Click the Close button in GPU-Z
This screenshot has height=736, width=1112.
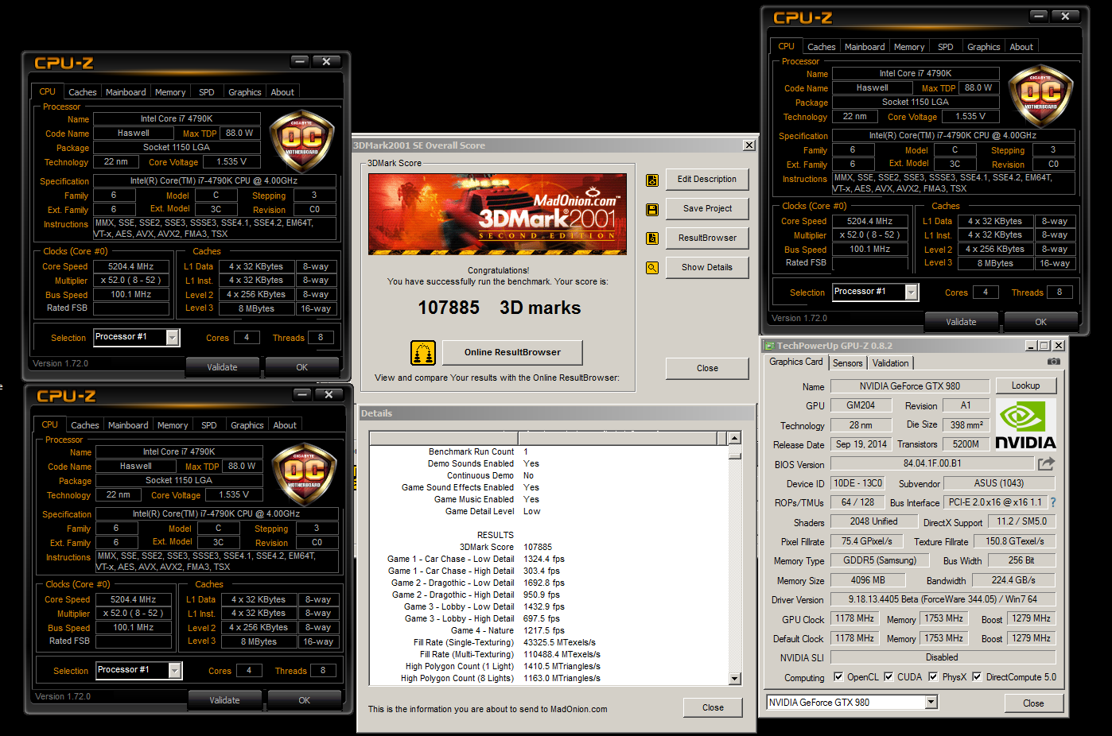[x=1033, y=703]
